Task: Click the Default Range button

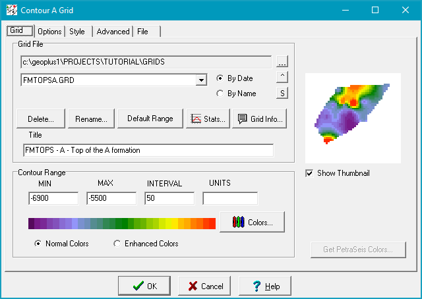Action: point(150,119)
